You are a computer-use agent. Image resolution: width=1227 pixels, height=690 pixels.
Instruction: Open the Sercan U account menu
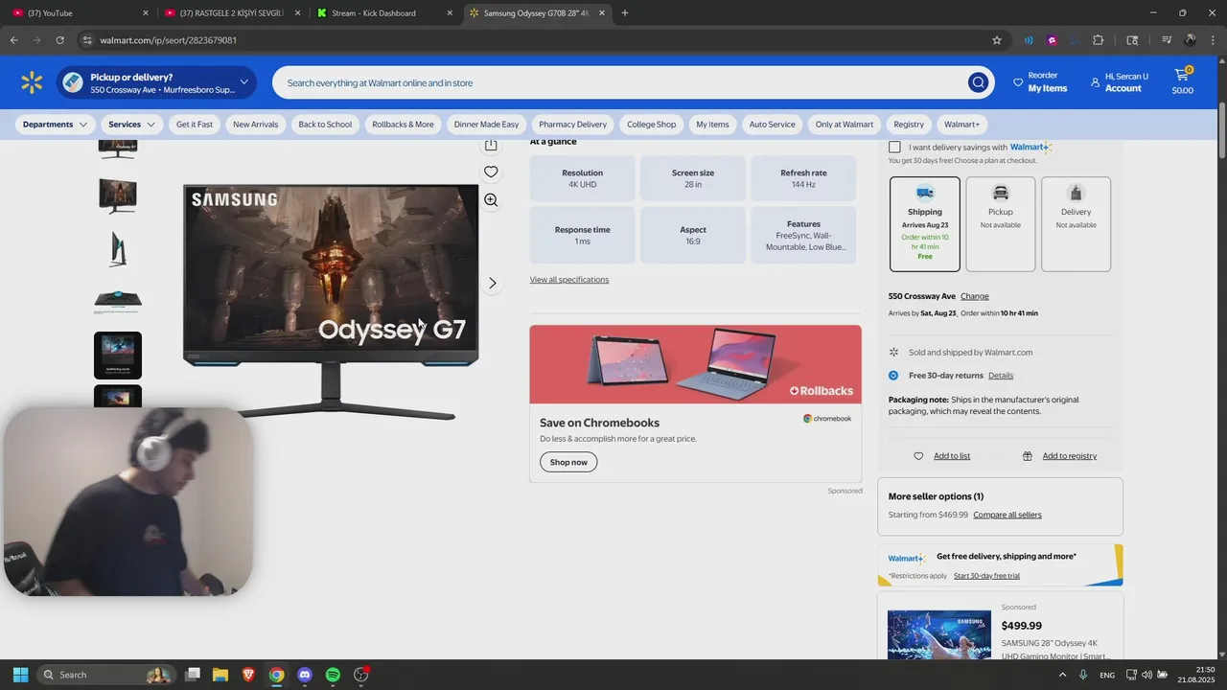click(x=1119, y=82)
